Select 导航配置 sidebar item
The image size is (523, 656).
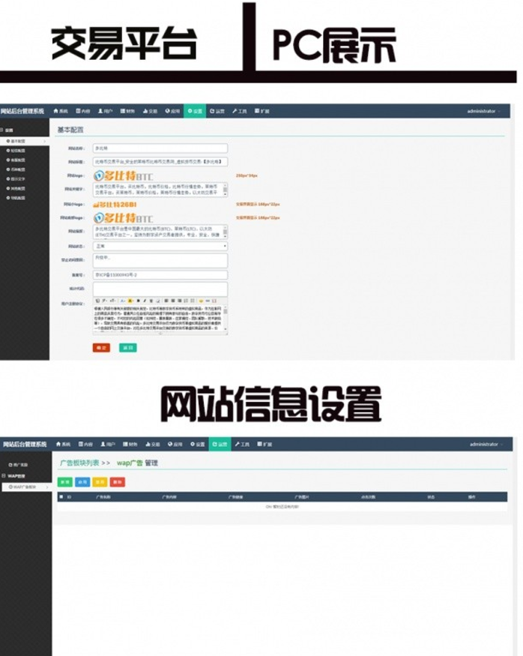coord(16,198)
